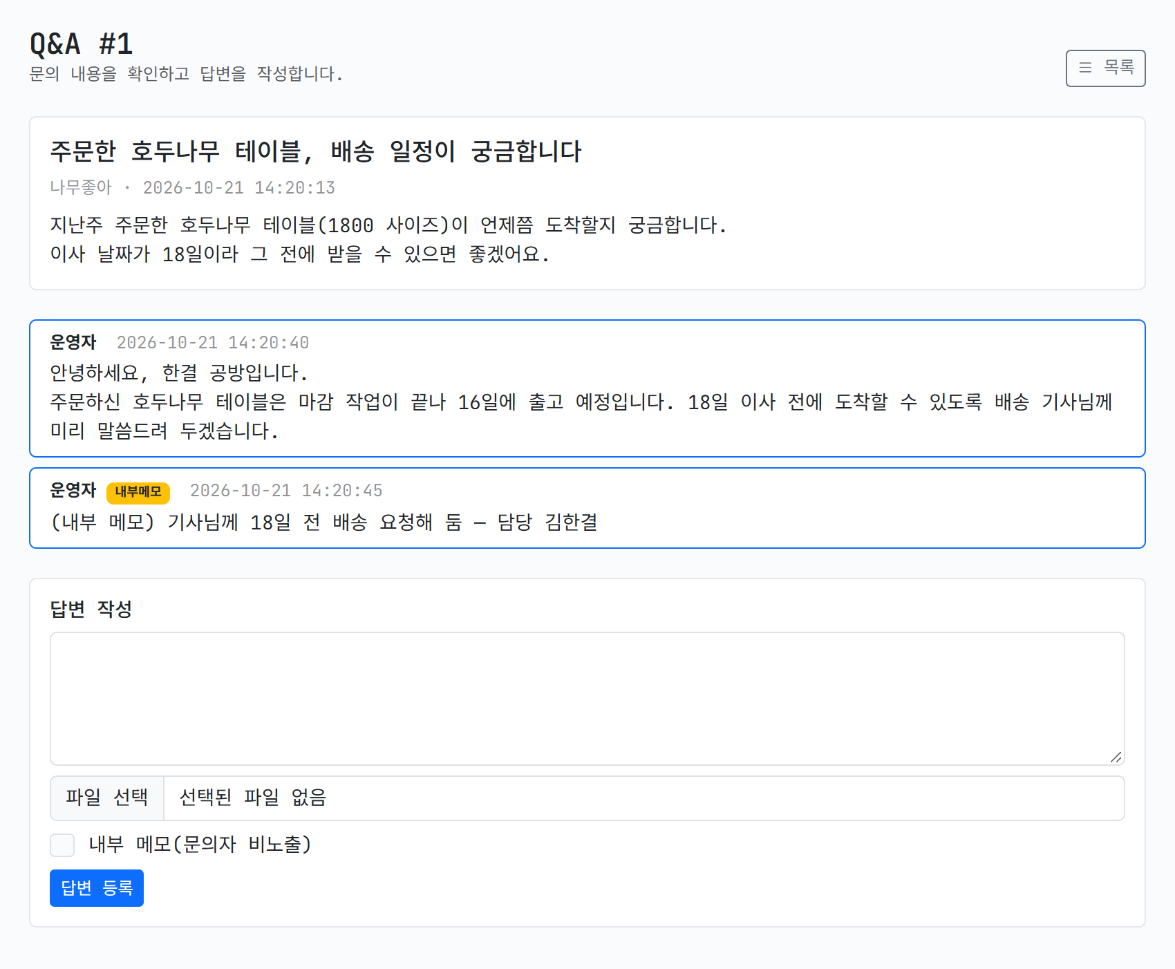Click the subtitle 문의 내용을 확인하고 답변을 작성합니다.

click(x=186, y=74)
